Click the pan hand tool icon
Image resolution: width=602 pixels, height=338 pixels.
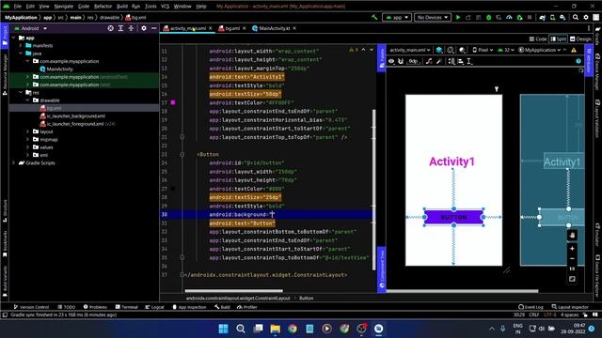pyautogui.click(x=572, y=236)
